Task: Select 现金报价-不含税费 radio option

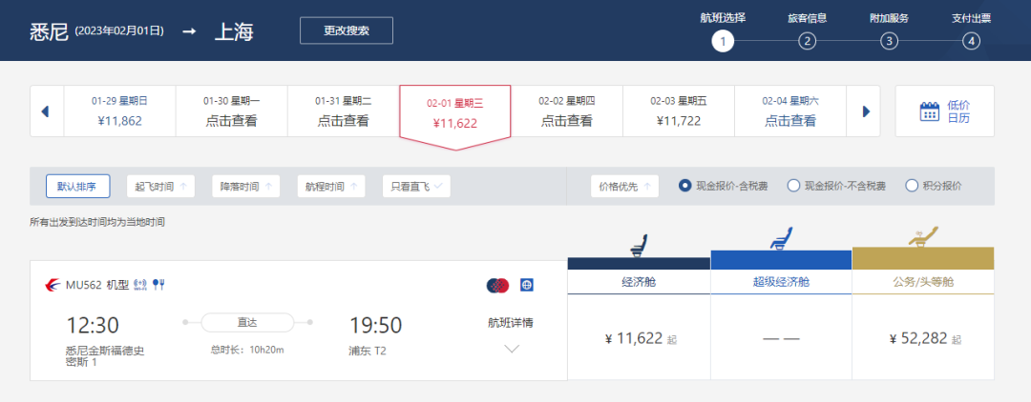Action: coord(793,186)
